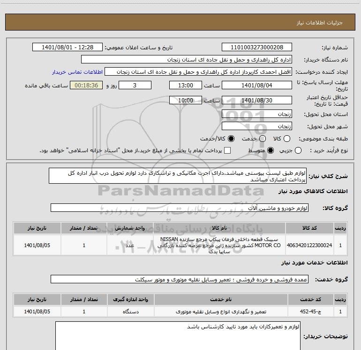Click services table header کد خدمت
Image resolution: width=361 pixels, height=350 pixels.
coord(310,299)
